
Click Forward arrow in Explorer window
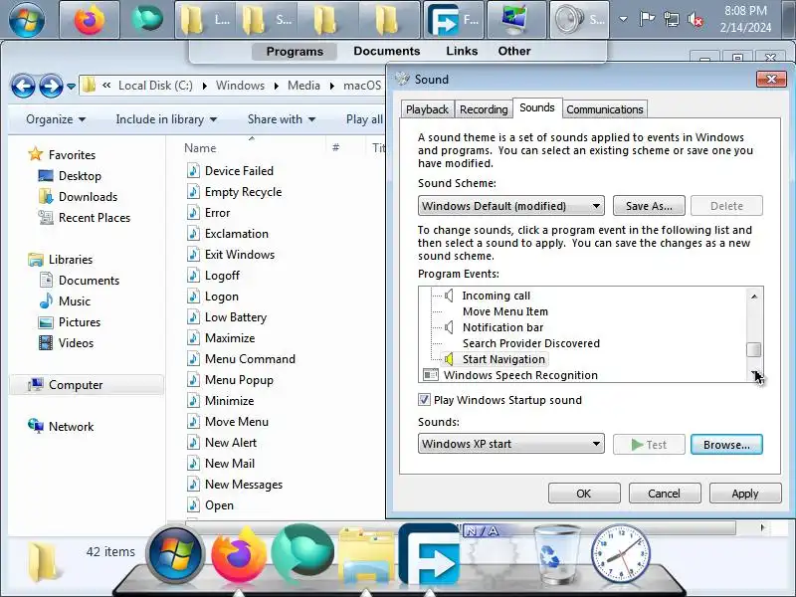(x=51, y=86)
